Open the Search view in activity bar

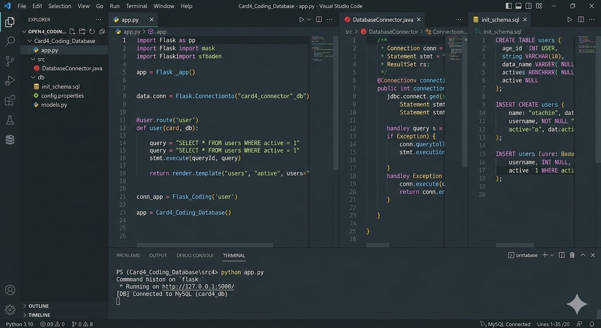(x=10, y=41)
